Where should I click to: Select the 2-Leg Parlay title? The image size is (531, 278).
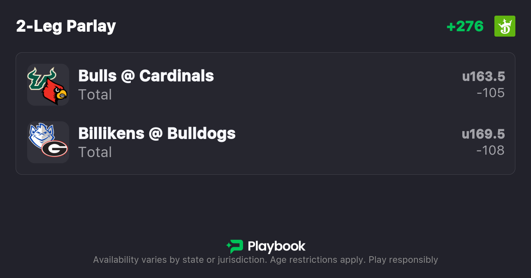[66, 26]
